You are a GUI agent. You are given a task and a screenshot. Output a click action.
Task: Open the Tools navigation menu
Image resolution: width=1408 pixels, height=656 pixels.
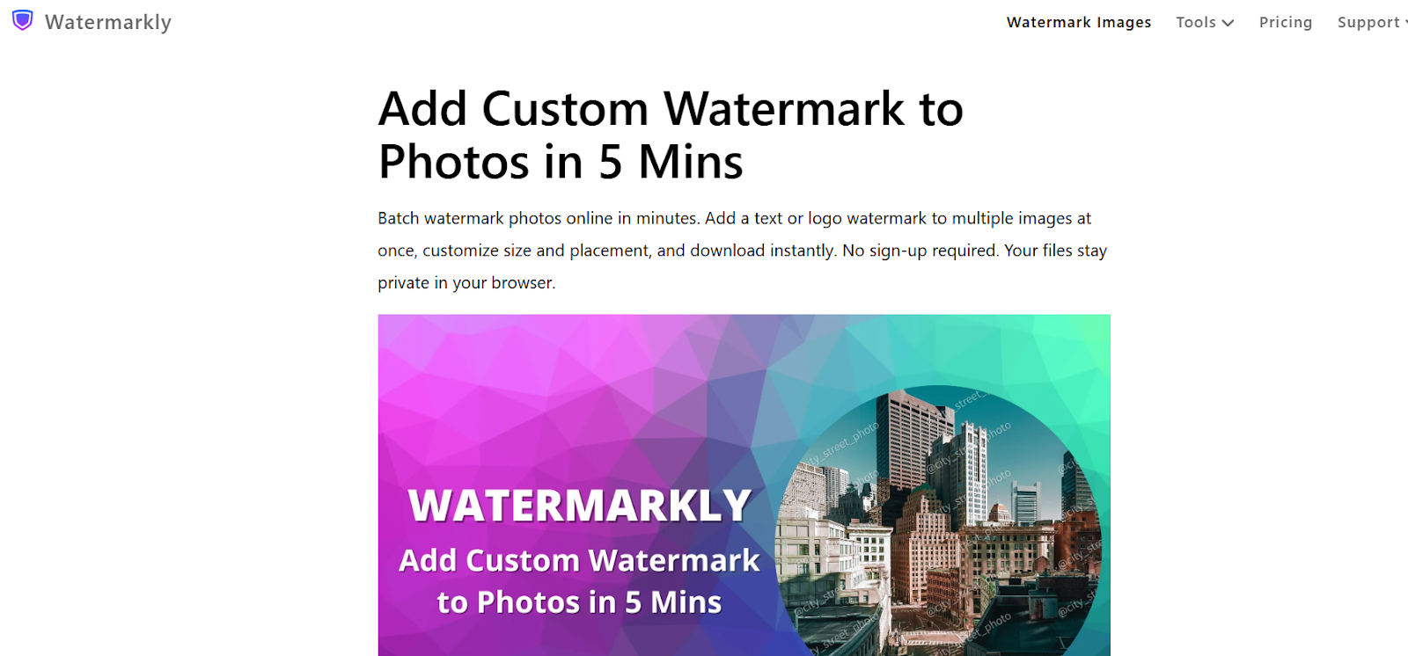(1205, 22)
